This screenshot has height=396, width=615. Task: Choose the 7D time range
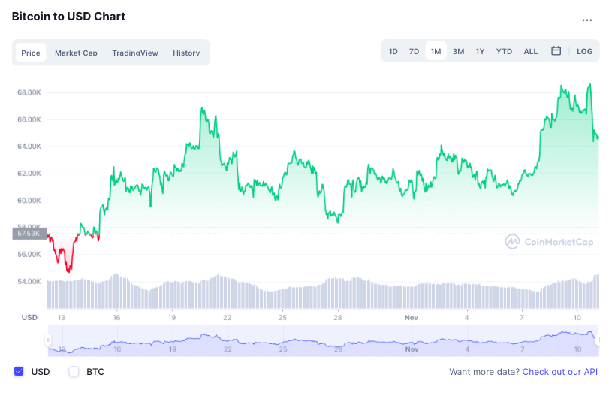click(414, 51)
